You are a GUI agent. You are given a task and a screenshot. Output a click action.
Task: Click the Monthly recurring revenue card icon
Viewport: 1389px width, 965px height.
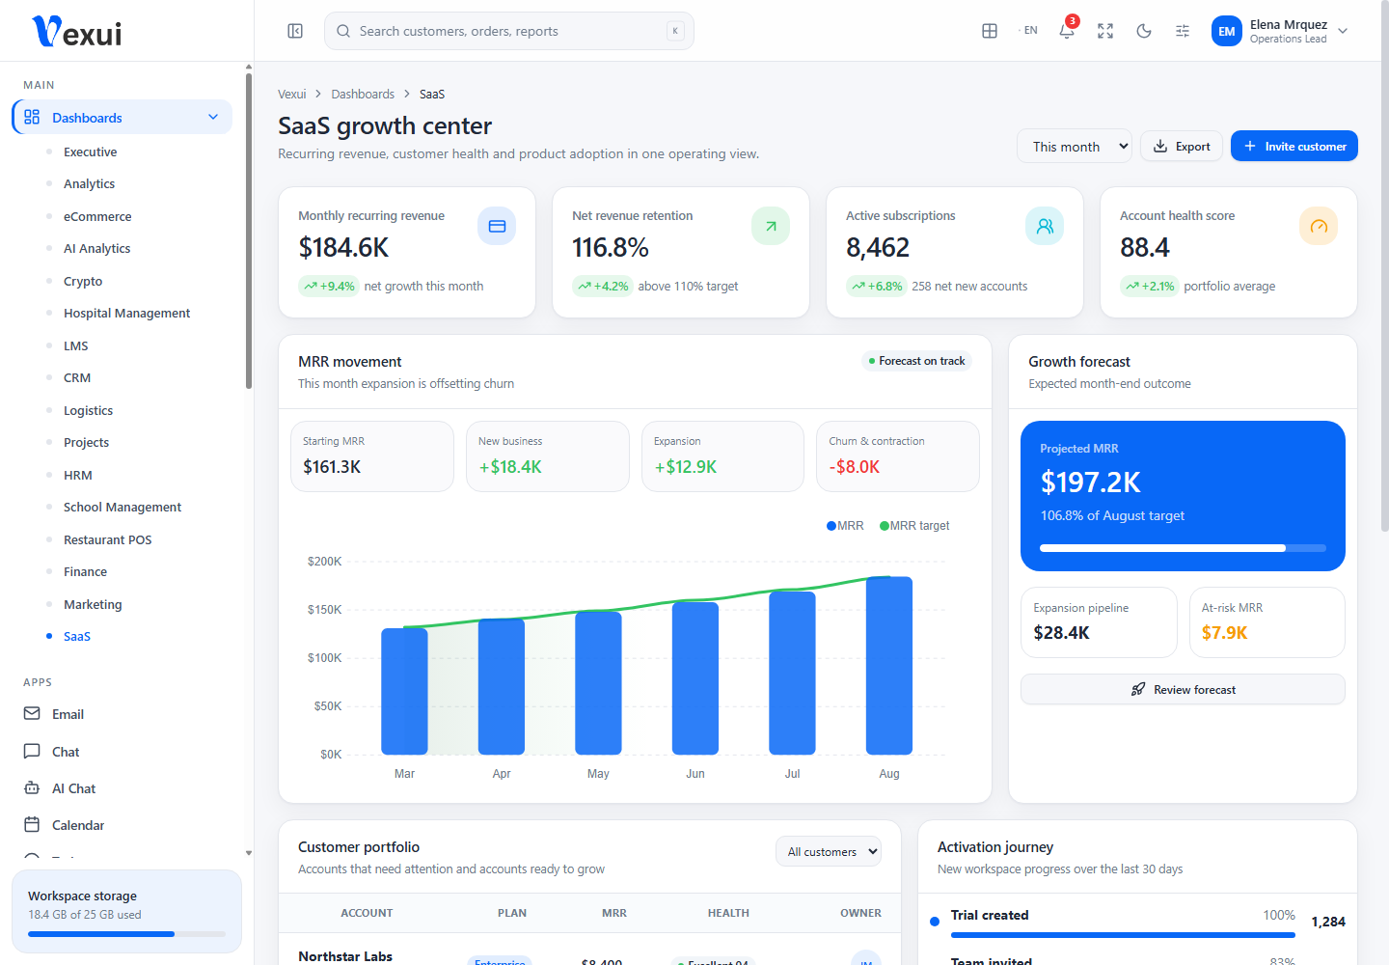[x=497, y=226]
